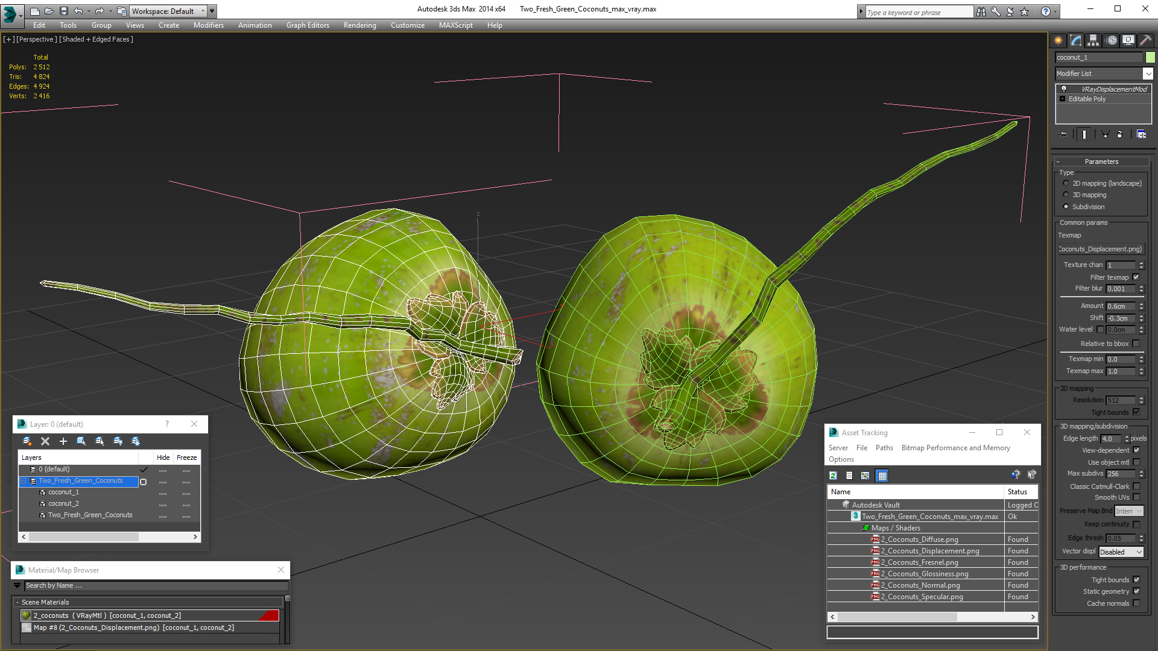Click the Create New Layer icon
This screenshot has height=651, width=1158.
pyautogui.click(x=27, y=441)
